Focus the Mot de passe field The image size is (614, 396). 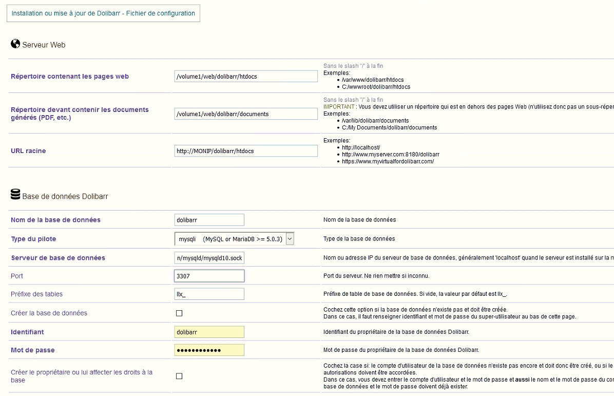point(209,350)
